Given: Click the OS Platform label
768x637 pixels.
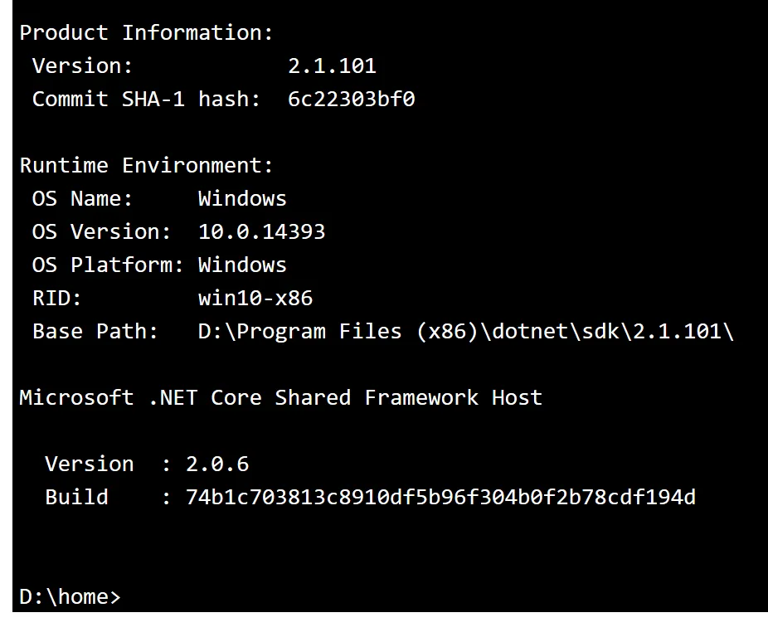Looking at the screenshot, I should click(108, 265).
